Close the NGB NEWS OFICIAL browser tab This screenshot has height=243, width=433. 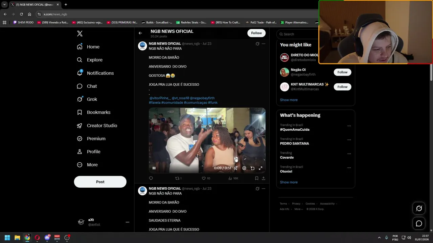(x=58, y=5)
